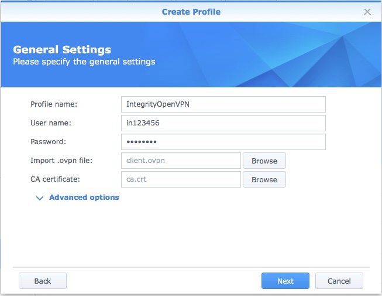Browse for the .ovpn file

(x=264, y=161)
